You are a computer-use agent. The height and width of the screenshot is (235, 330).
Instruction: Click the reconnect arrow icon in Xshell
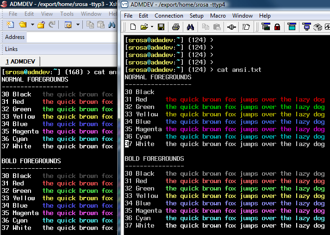coord(52,25)
